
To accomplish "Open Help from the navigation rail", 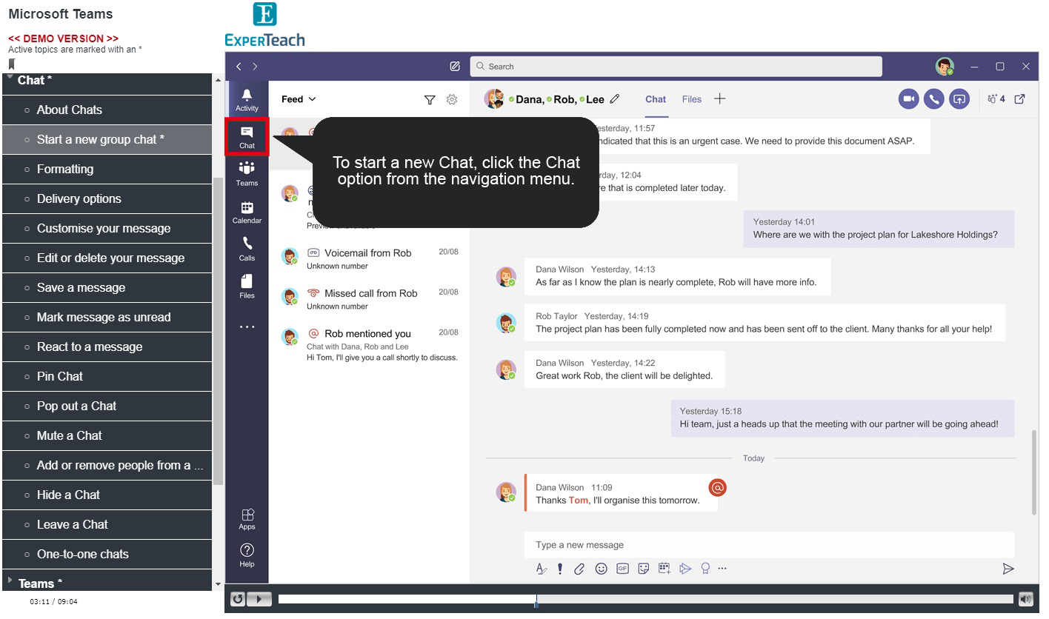I will 247,555.
